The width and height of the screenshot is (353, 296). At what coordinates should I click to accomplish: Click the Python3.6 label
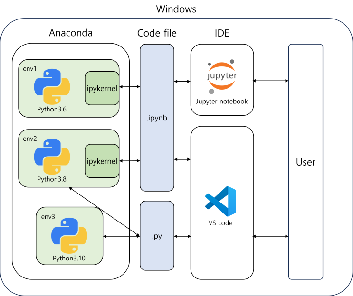[x=52, y=109]
